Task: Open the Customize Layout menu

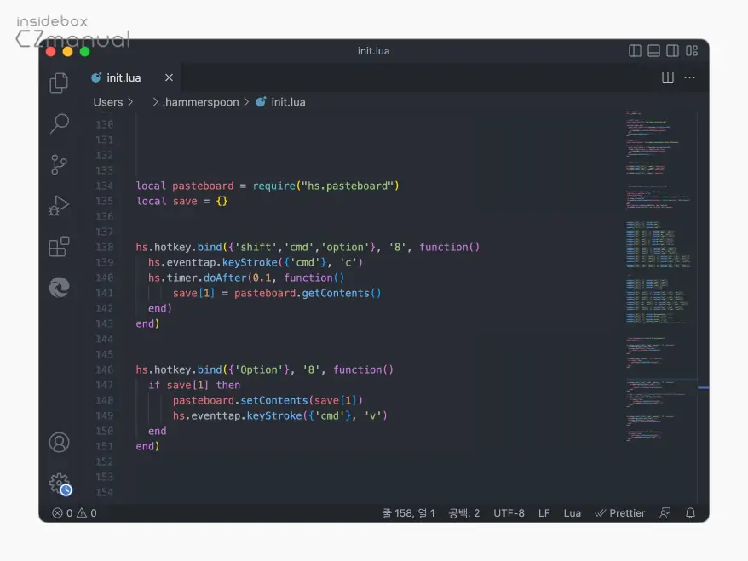Action: (x=691, y=51)
